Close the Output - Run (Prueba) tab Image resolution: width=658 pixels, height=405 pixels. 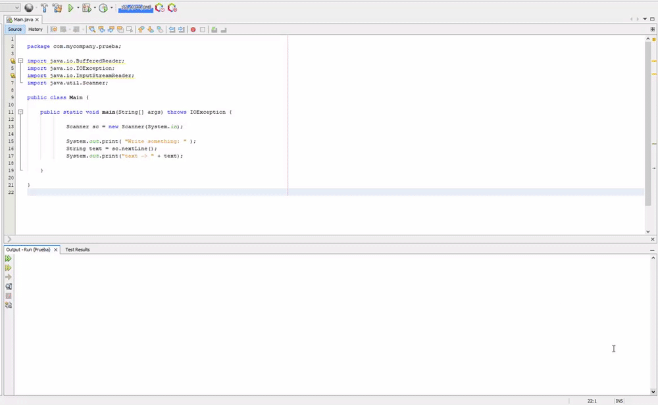[x=55, y=250]
